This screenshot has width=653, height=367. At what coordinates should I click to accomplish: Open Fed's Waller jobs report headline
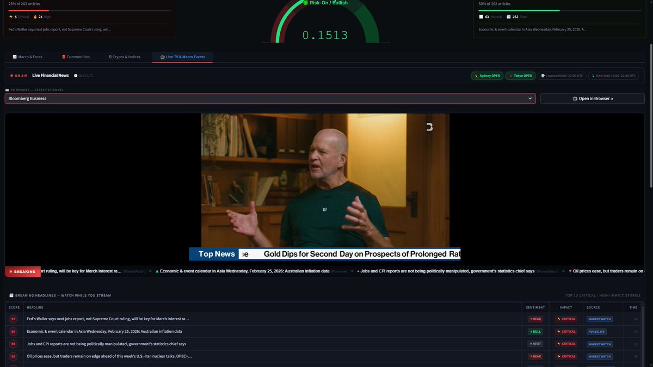coord(108,319)
